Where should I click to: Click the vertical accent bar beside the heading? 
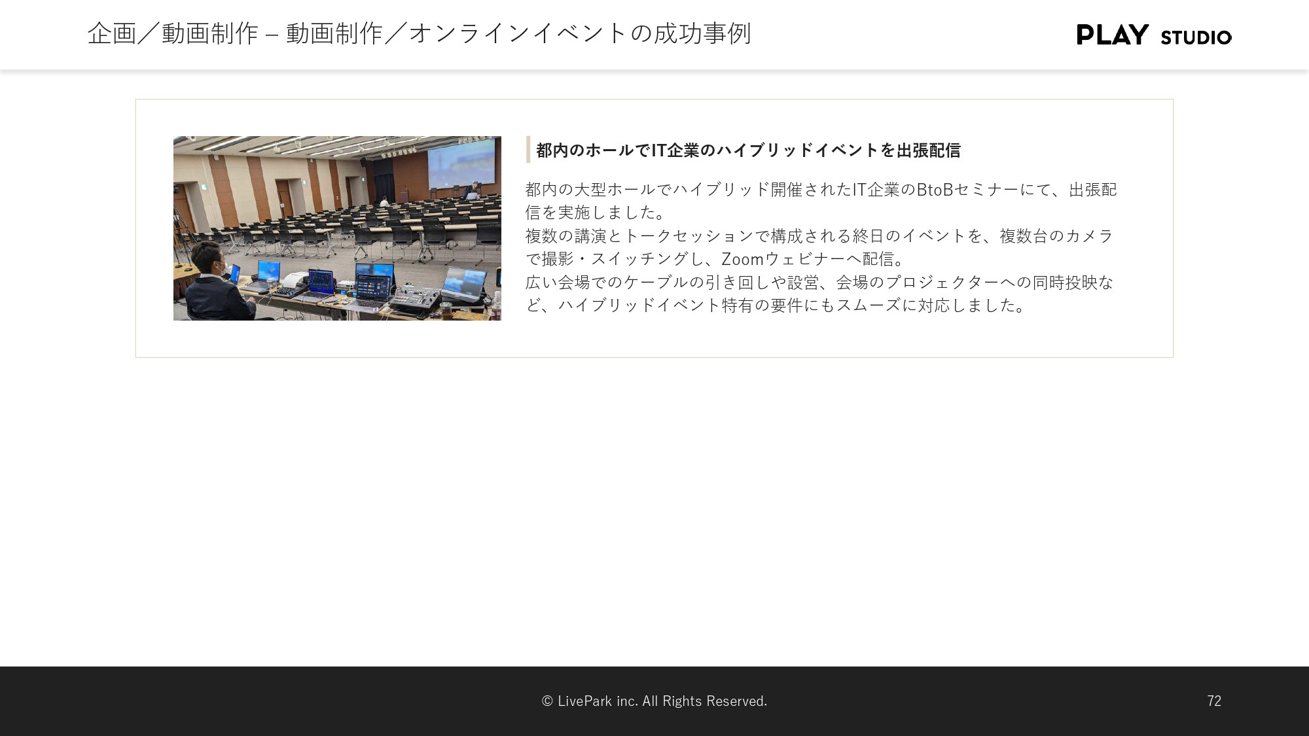pos(528,149)
